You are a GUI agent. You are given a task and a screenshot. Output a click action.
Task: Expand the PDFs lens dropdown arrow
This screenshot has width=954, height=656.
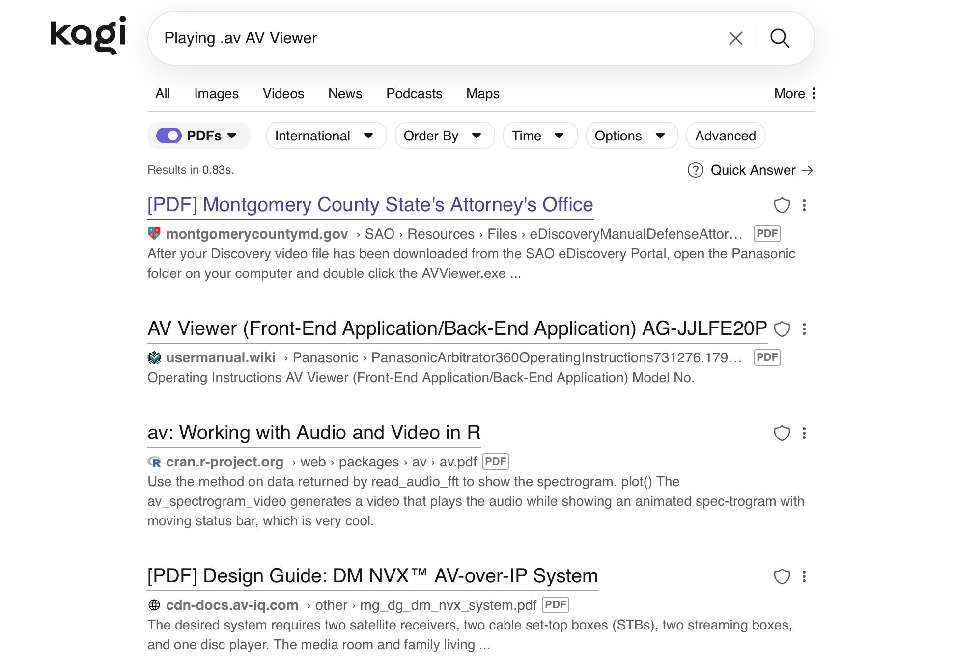232,136
